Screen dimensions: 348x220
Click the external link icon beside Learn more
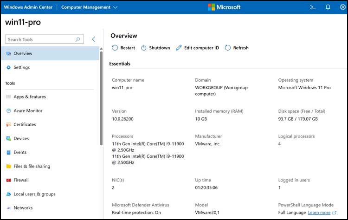(334, 213)
